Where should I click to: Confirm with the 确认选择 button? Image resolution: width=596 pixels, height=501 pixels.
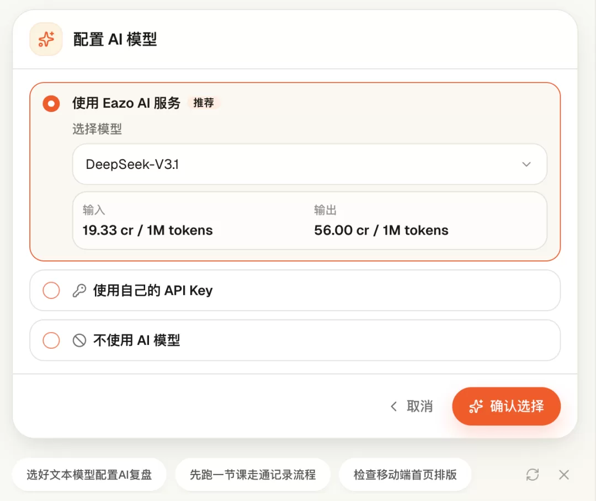click(506, 406)
